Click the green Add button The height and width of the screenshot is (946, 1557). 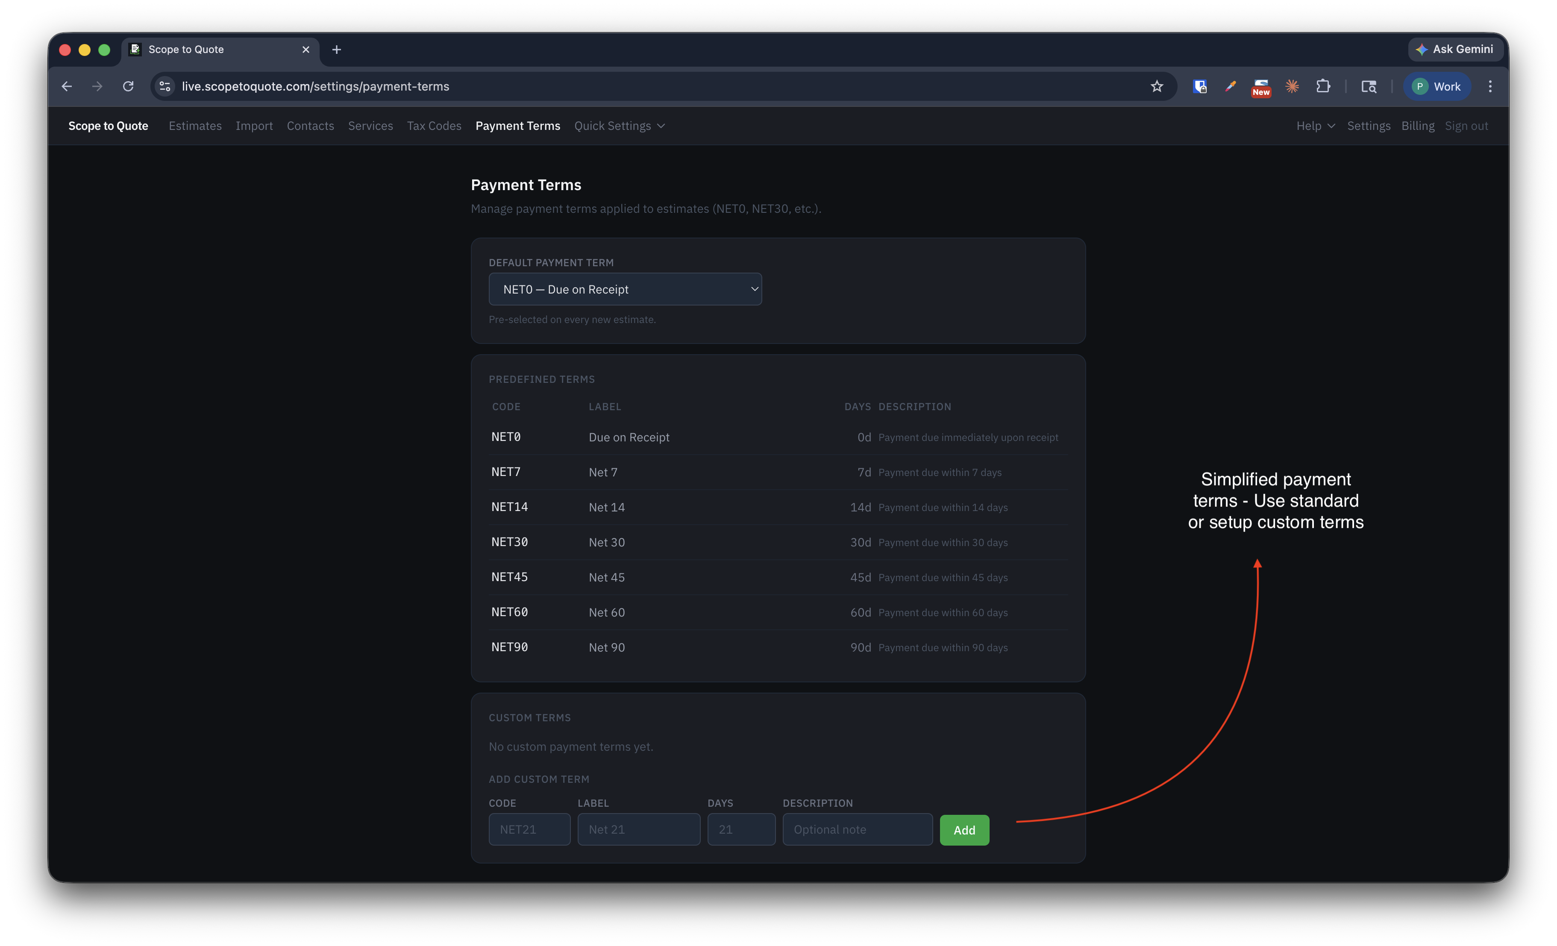(964, 830)
